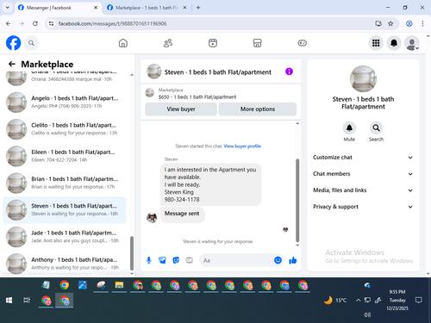The image size is (431, 323).
Task: Go to Home feed icon
Action: [123, 43]
